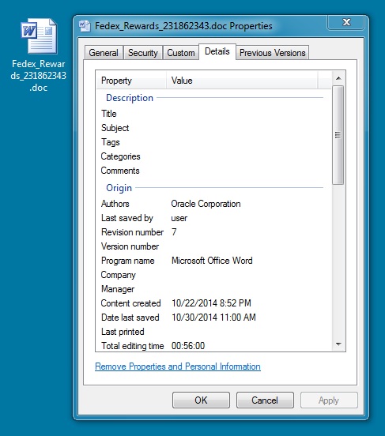Click the empty Title value field
Screen dimensions: 385x436
247,114
